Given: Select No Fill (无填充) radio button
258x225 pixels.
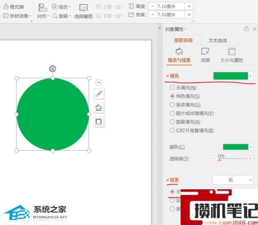Looking at the screenshot, I should (172, 88).
